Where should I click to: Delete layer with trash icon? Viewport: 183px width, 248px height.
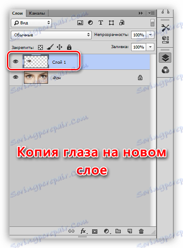click(x=141, y=231)
